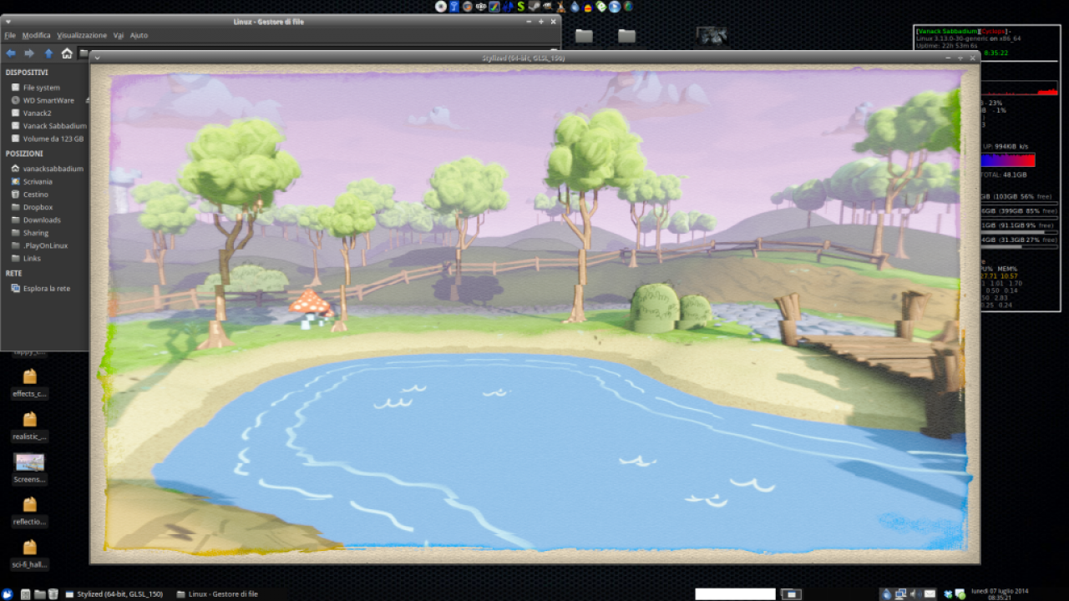1069x601 pixels.
Task: Open the Screens... desktop image file
Action: tap(29, 468)
